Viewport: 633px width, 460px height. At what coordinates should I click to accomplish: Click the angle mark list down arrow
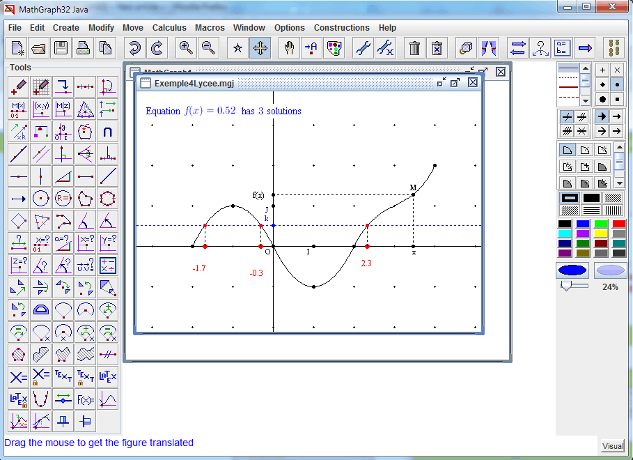pyautogui.click(x=619, y=183)
